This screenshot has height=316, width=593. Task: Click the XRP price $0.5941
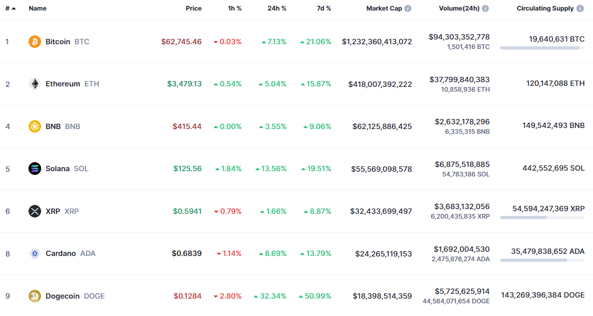[187, 211]
